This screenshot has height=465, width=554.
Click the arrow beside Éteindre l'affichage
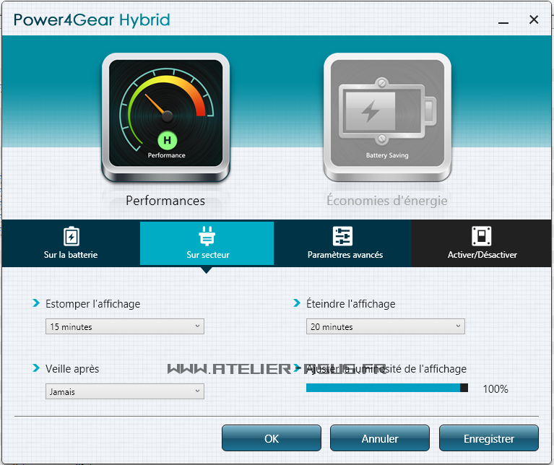(x=297, y=303)
